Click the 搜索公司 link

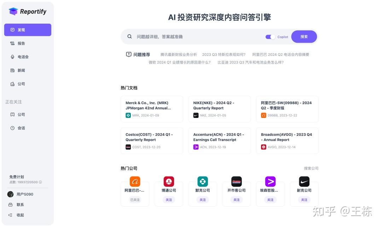pos(311,168)
